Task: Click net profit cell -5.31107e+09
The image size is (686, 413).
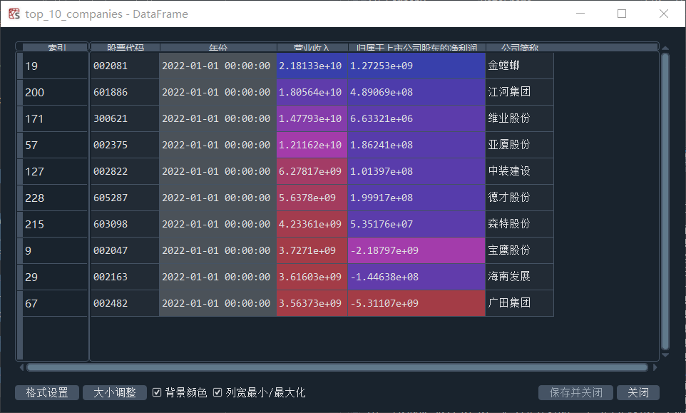Action: (x=416, y=303)
